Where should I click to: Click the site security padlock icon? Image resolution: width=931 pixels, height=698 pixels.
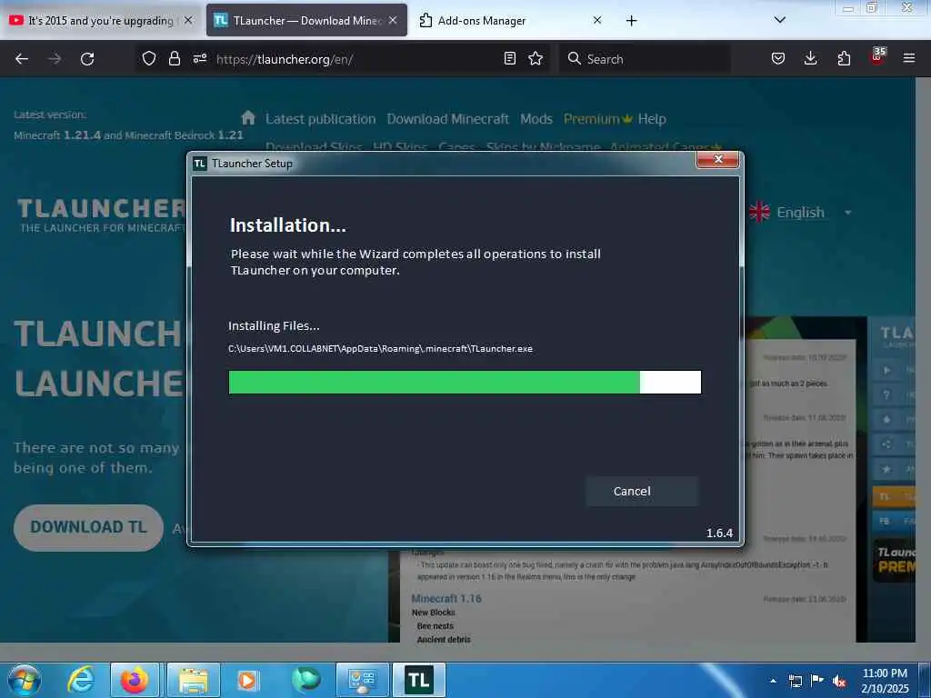tap(174, 58)
